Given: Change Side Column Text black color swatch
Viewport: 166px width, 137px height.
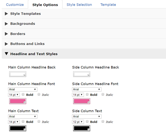Looking at the screenshot, I should (x=82, y=128).
